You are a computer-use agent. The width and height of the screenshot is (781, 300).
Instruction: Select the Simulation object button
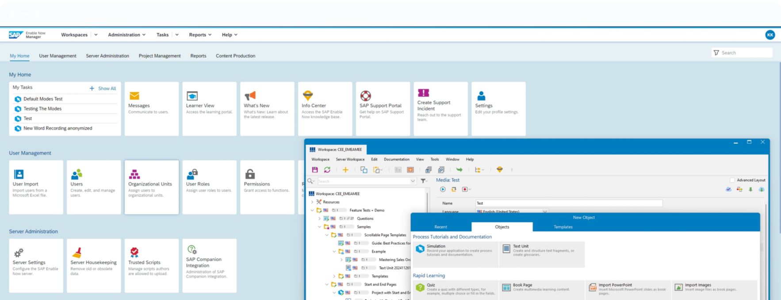click(455, 250)
